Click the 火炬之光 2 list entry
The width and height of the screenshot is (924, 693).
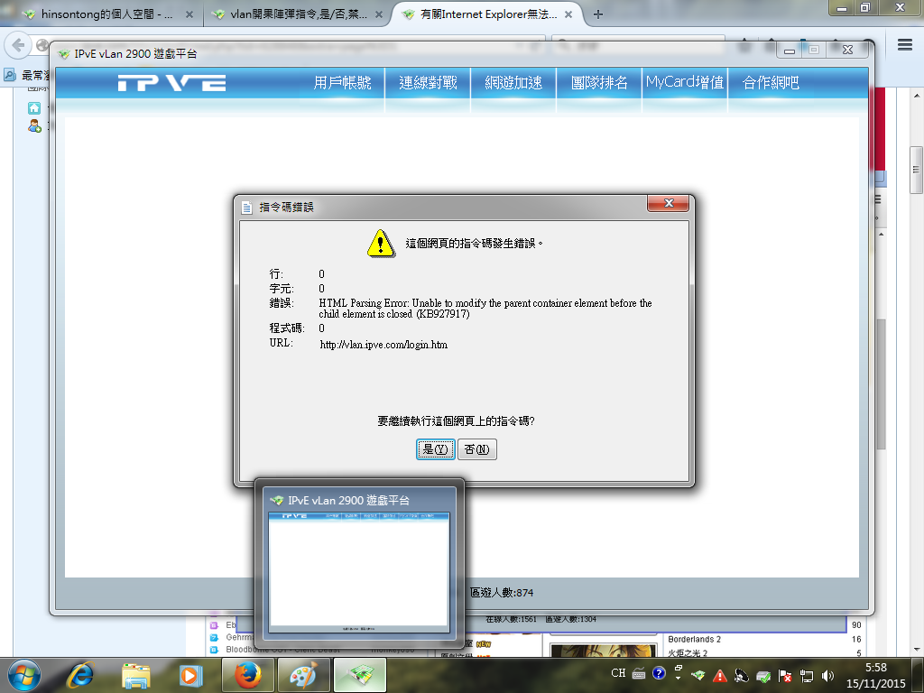(x=687, y=653)
